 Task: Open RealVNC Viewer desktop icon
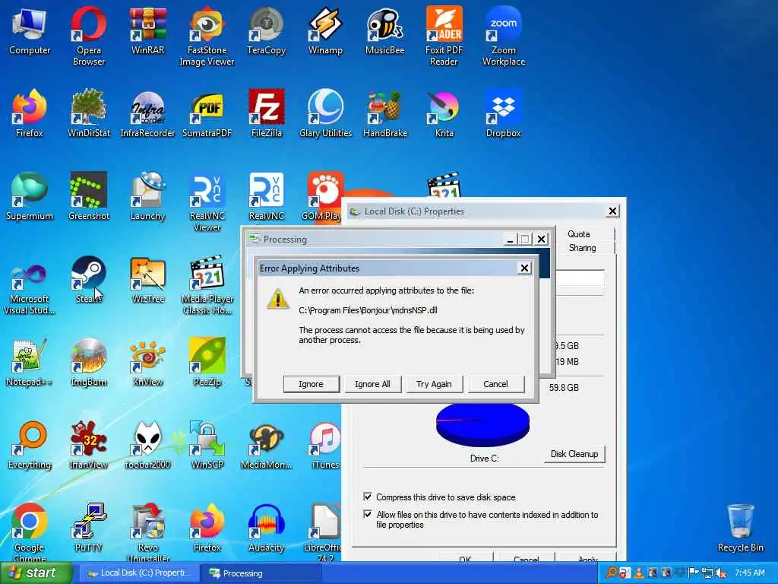point(207,202)
